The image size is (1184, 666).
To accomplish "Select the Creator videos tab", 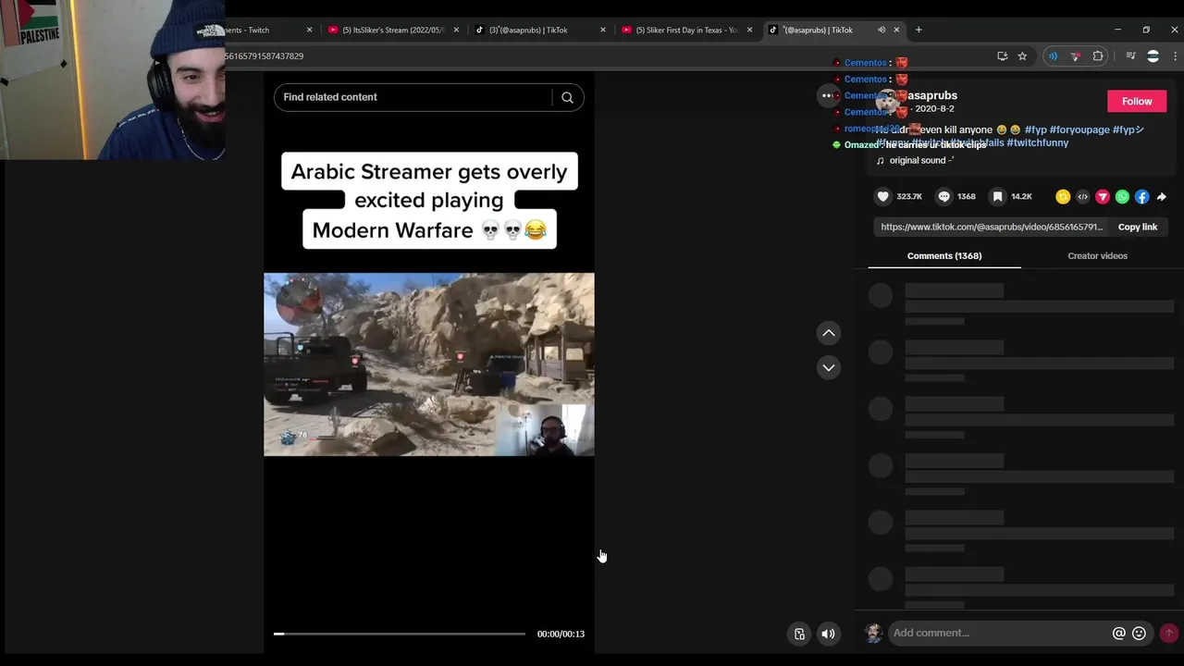I will pos(1097,256).
